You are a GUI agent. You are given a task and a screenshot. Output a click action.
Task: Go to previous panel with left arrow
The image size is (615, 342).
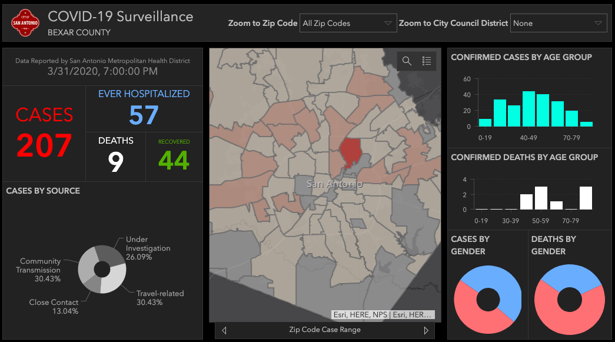[224, 330]
